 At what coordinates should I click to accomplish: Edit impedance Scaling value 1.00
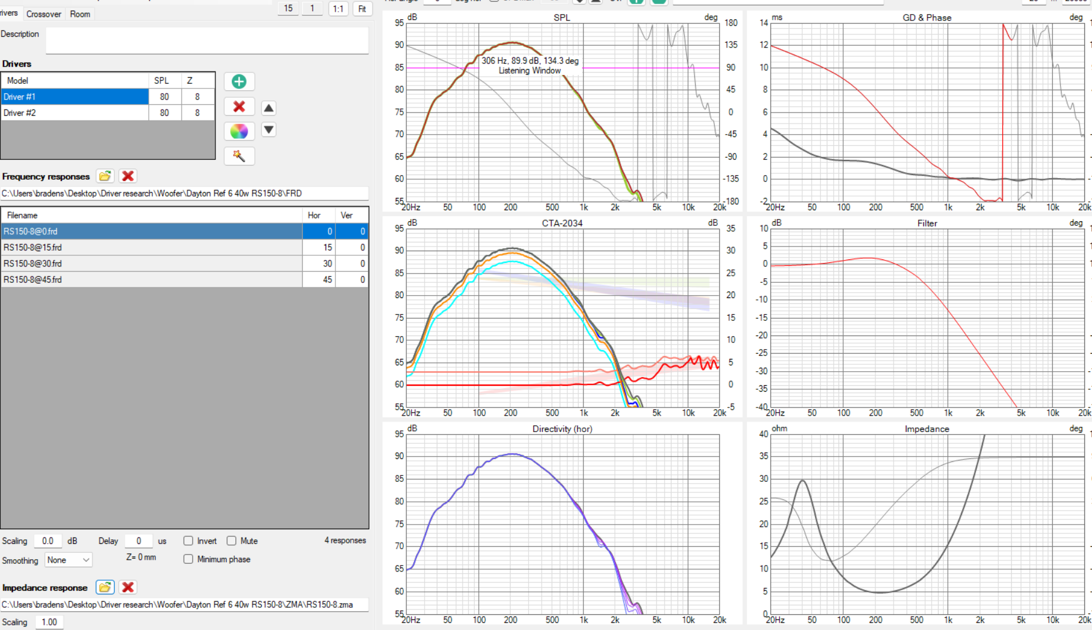49,622
